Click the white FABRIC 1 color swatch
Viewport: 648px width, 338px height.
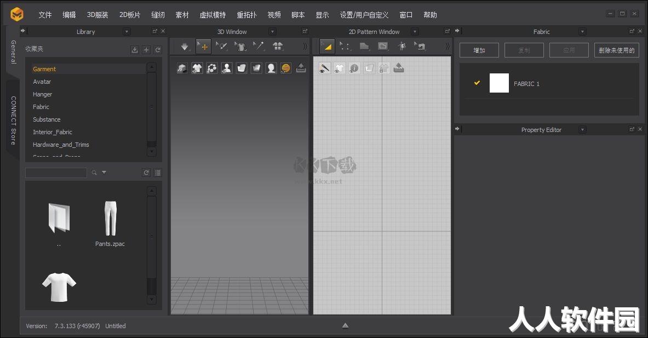(499, 83)
